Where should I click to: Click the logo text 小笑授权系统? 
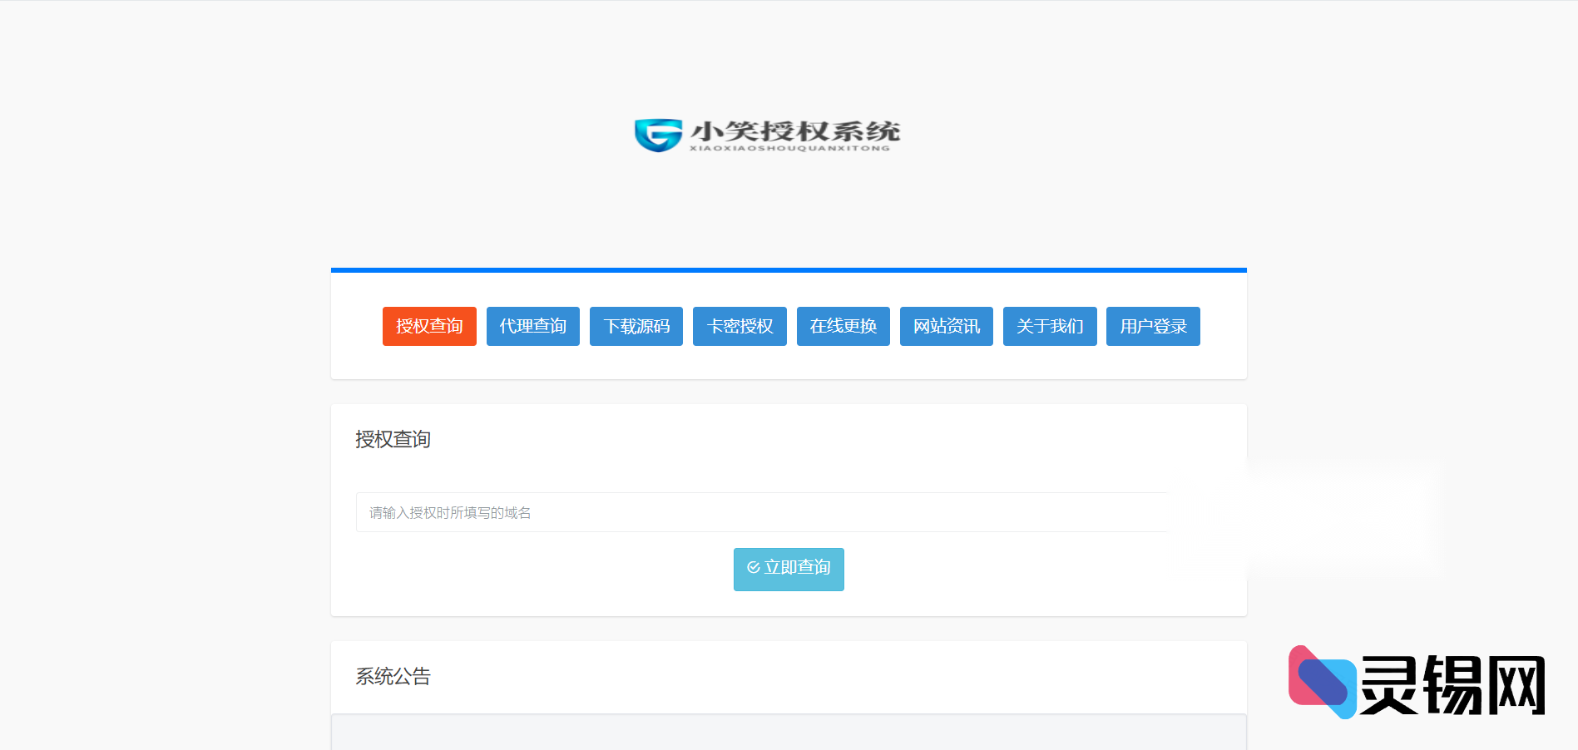(795, 130)
